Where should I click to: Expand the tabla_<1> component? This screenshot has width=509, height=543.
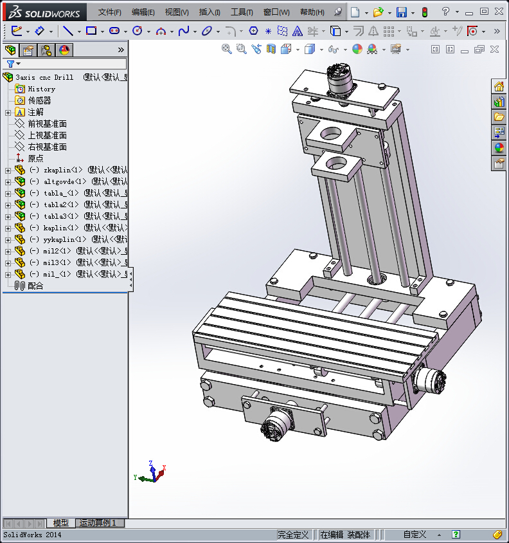(8, 194)
